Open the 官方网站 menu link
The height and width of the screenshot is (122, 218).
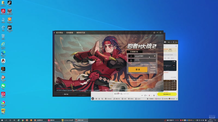click(59, 33)
